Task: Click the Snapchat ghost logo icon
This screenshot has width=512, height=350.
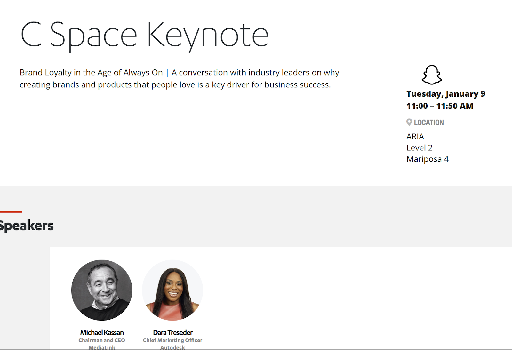Action: 432,75
